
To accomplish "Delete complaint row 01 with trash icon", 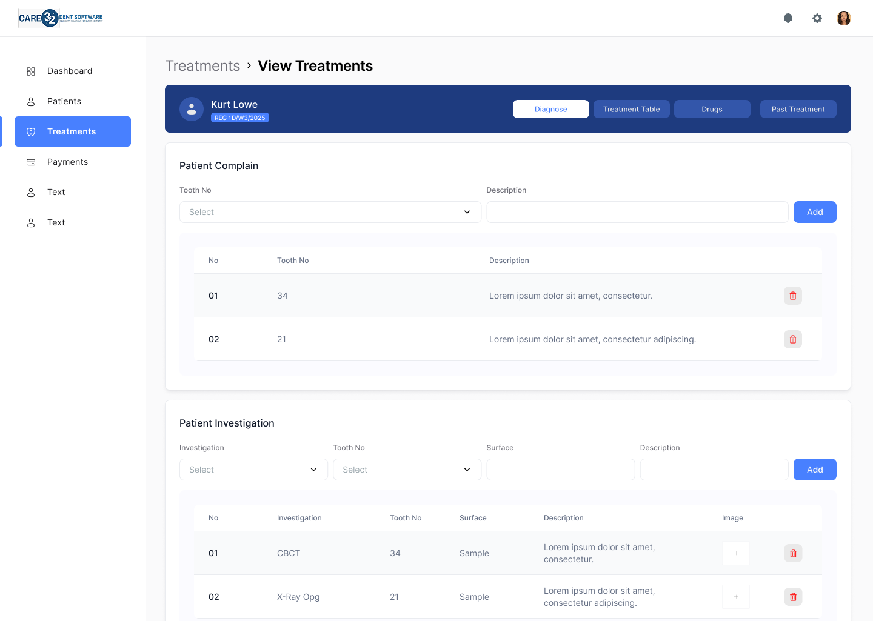I will pos(793,296).
